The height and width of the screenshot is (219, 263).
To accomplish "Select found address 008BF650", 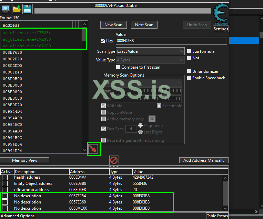I will [12, 52].
